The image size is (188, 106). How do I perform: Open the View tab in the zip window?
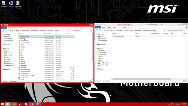coord(115,27)
